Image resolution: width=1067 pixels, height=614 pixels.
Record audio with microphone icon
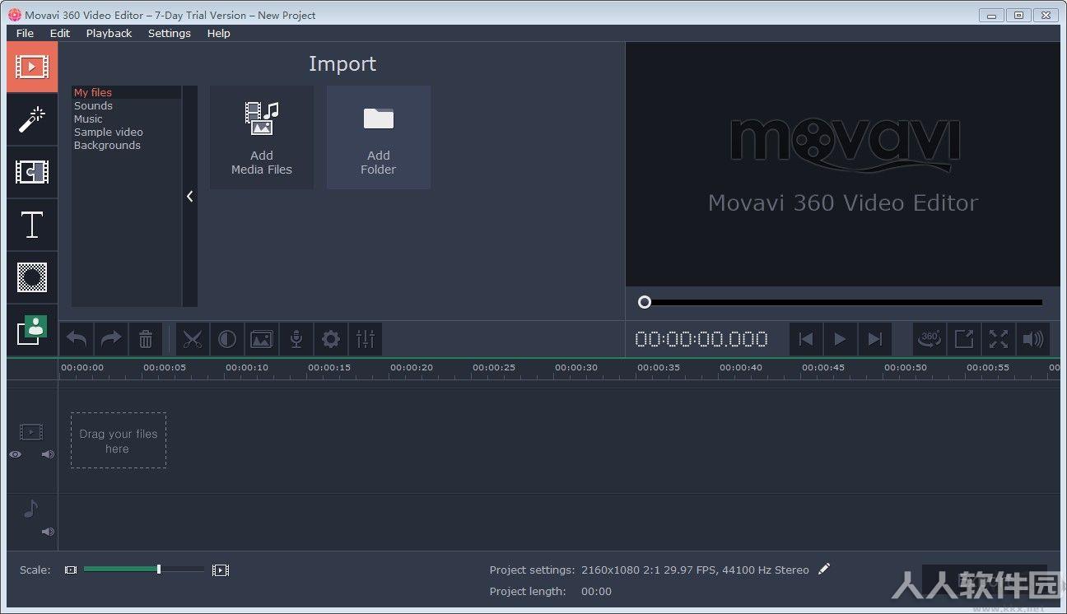(x=296, y=339)
